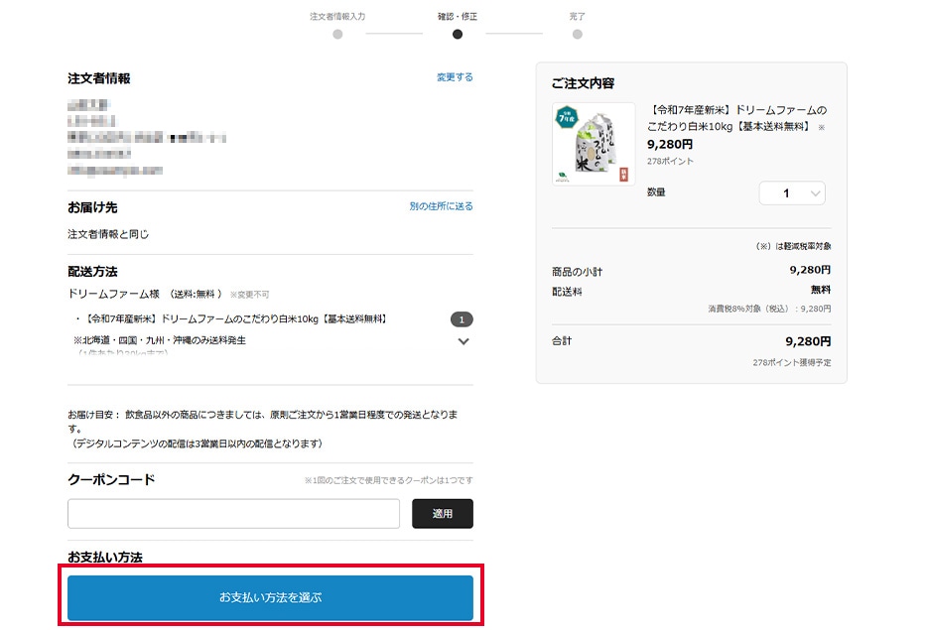Expand the shipping details chevron
The height and width of the screenshot is (630, 925).
[x=462, y=341]
